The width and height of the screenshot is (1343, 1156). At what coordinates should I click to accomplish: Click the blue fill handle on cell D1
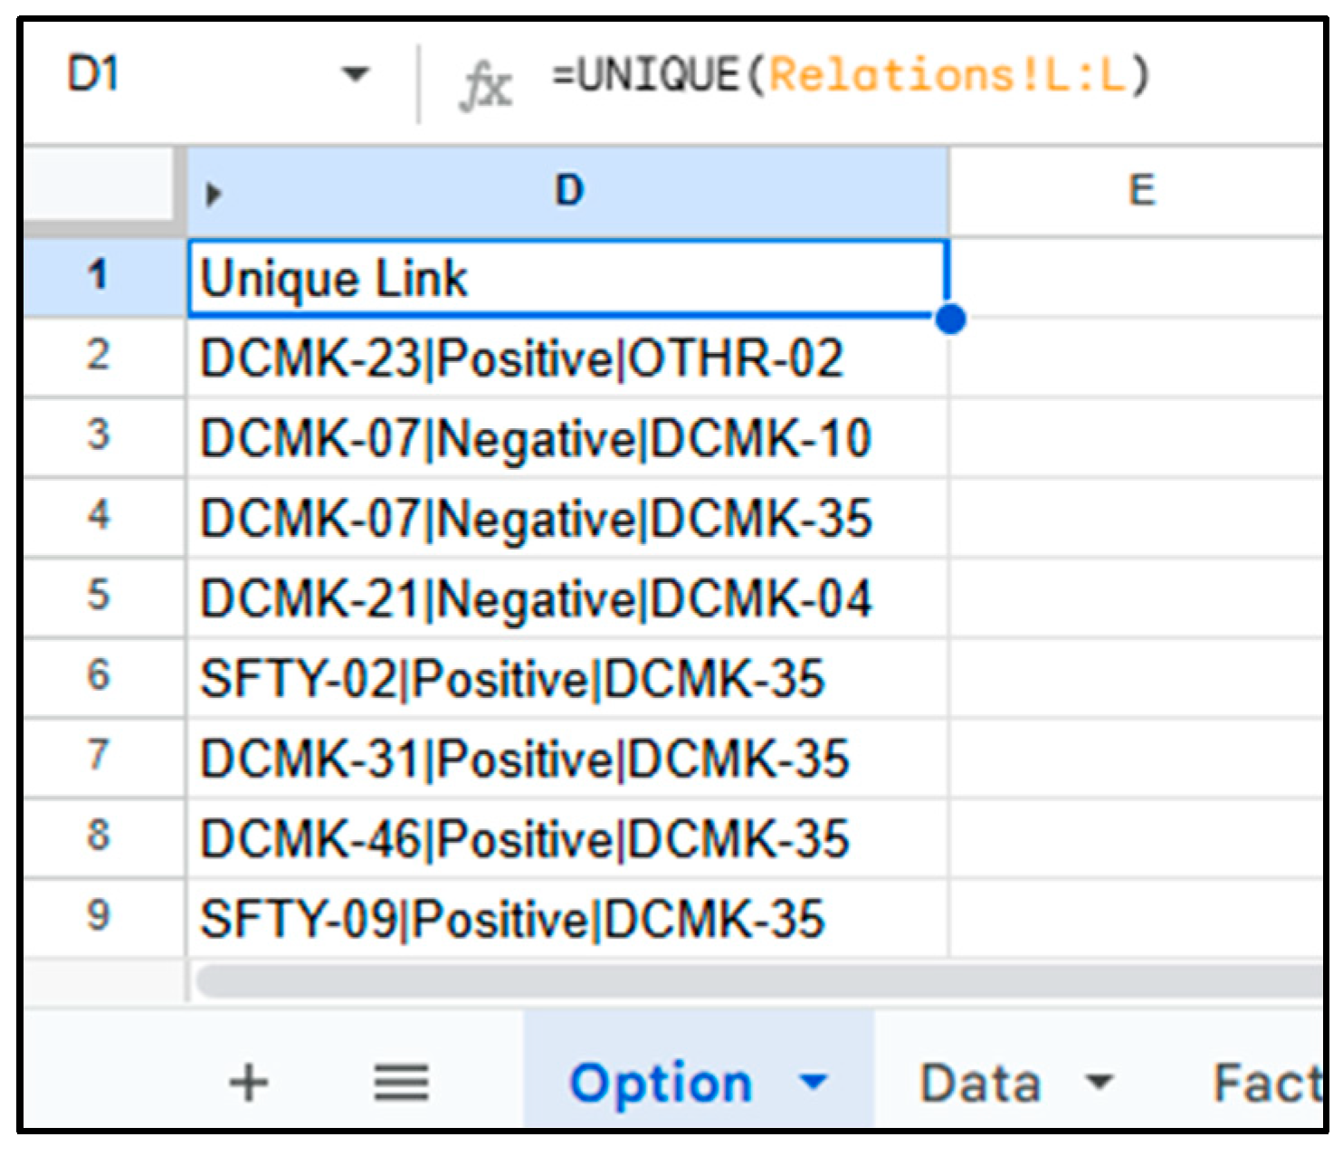pos(950,320)
